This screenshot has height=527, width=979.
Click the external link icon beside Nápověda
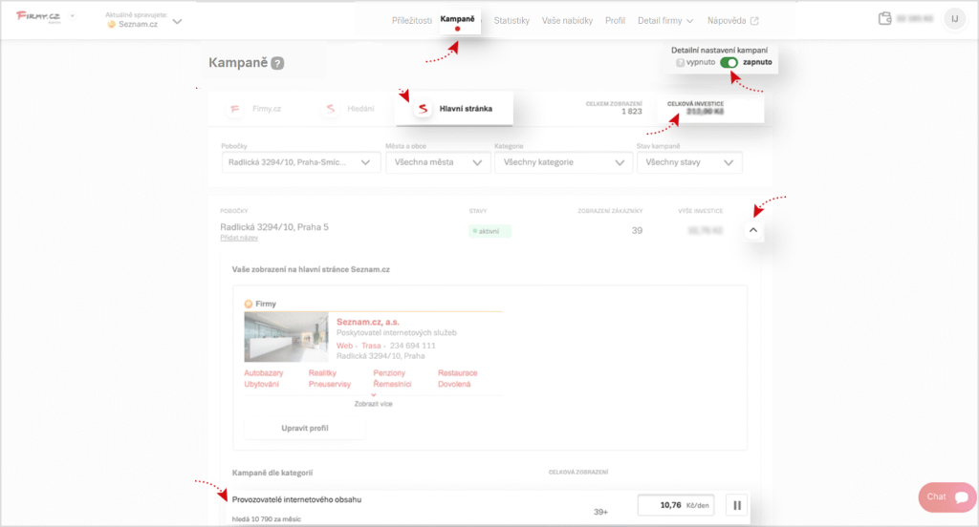[754, 20]
